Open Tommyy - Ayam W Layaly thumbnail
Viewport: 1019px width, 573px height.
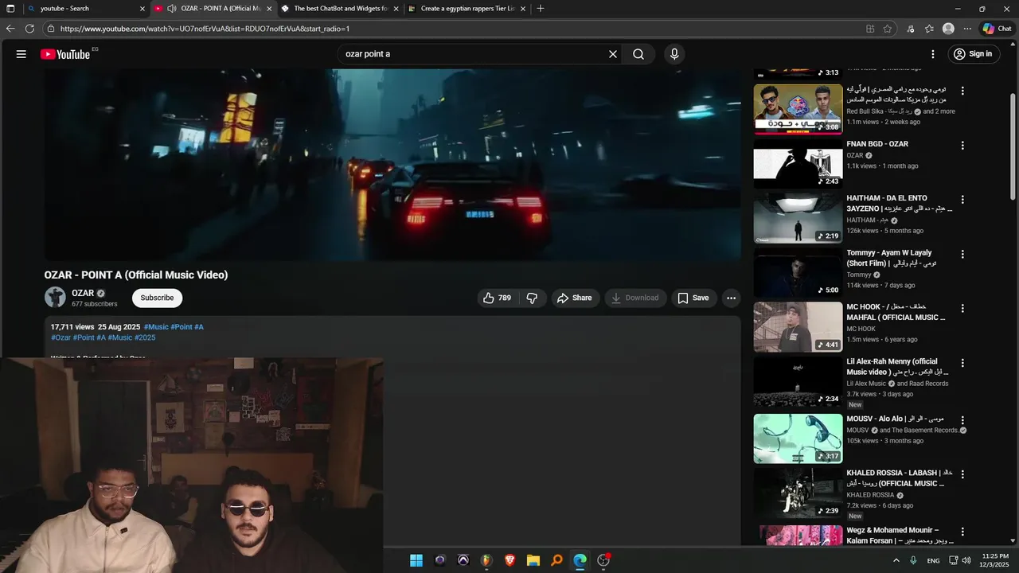click(x=798, y=272)
